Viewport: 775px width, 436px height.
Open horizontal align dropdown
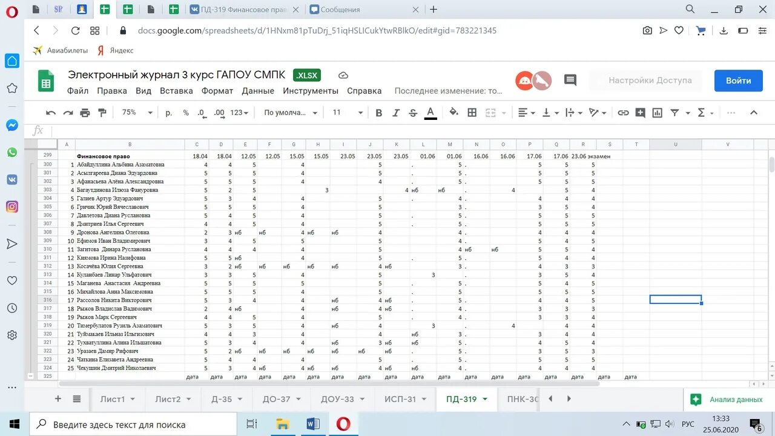coord(527,113)
